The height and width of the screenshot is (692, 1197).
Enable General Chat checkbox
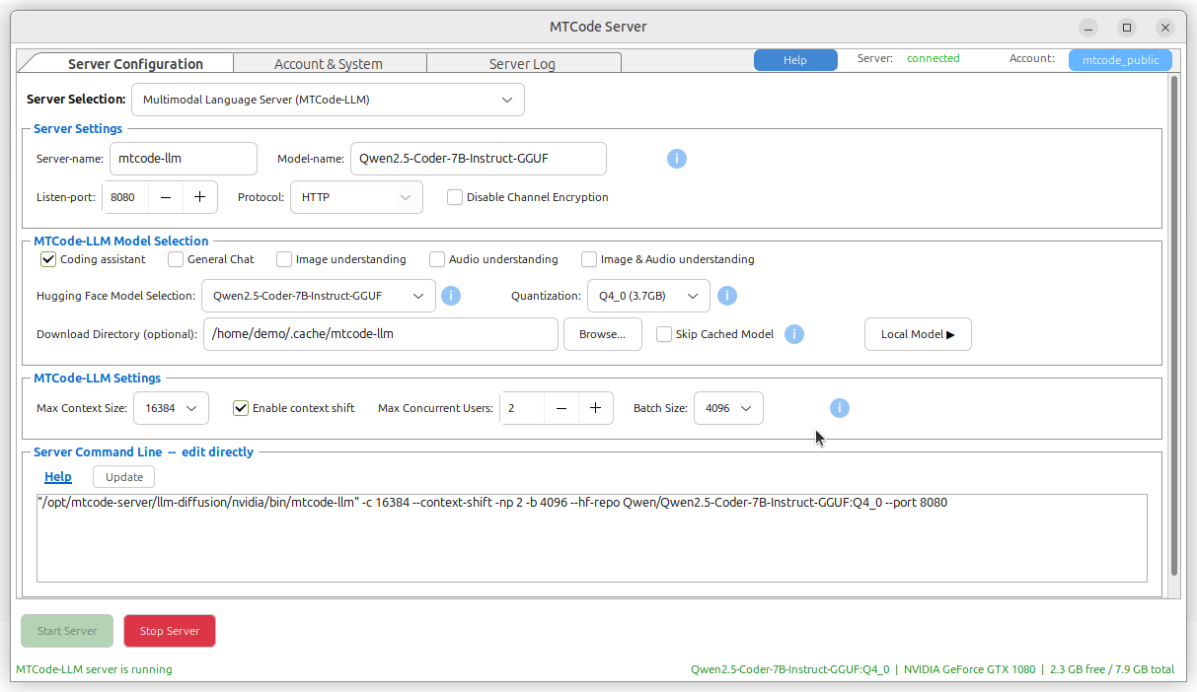(x=176, y=259)
